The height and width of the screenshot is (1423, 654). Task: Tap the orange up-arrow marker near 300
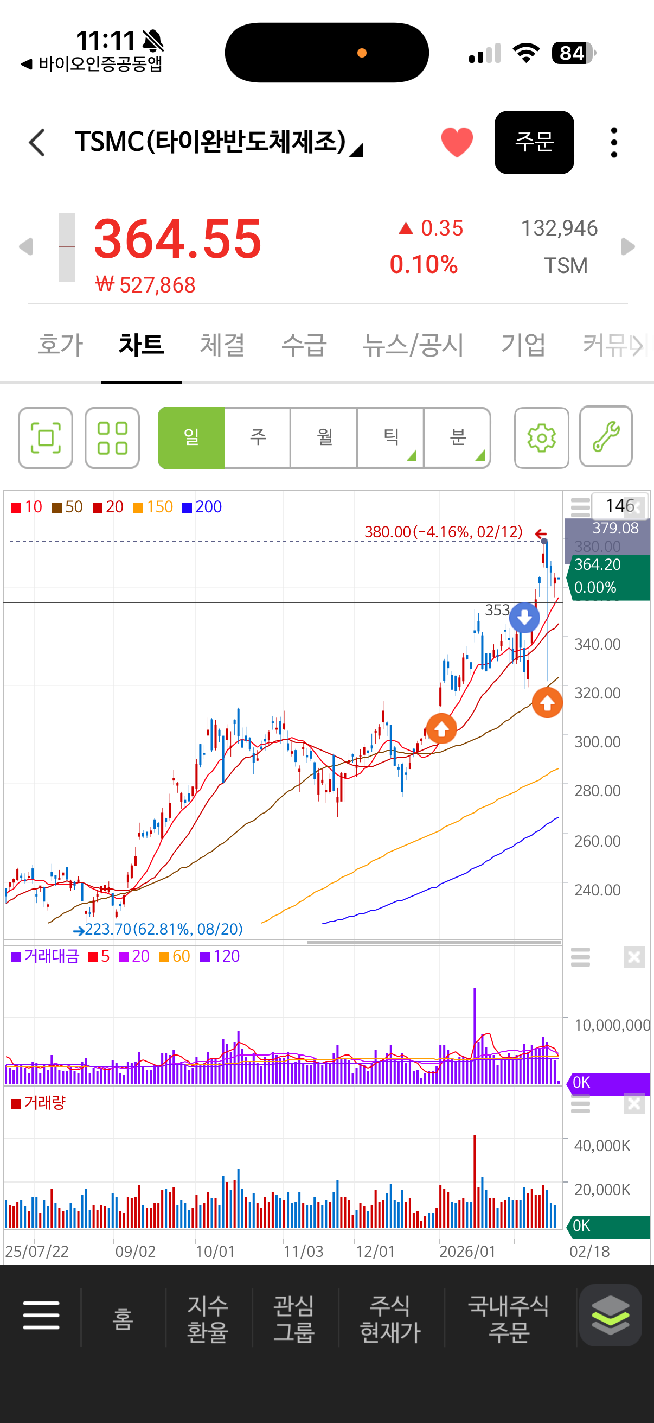coord(441,729)
